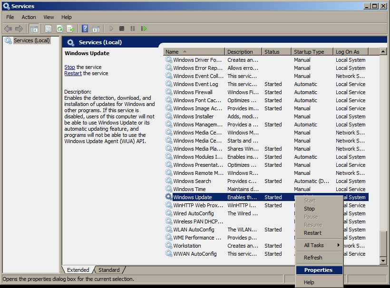Click the Stop the service link
This screenshot has height=288, width=390.
[69, 67]
